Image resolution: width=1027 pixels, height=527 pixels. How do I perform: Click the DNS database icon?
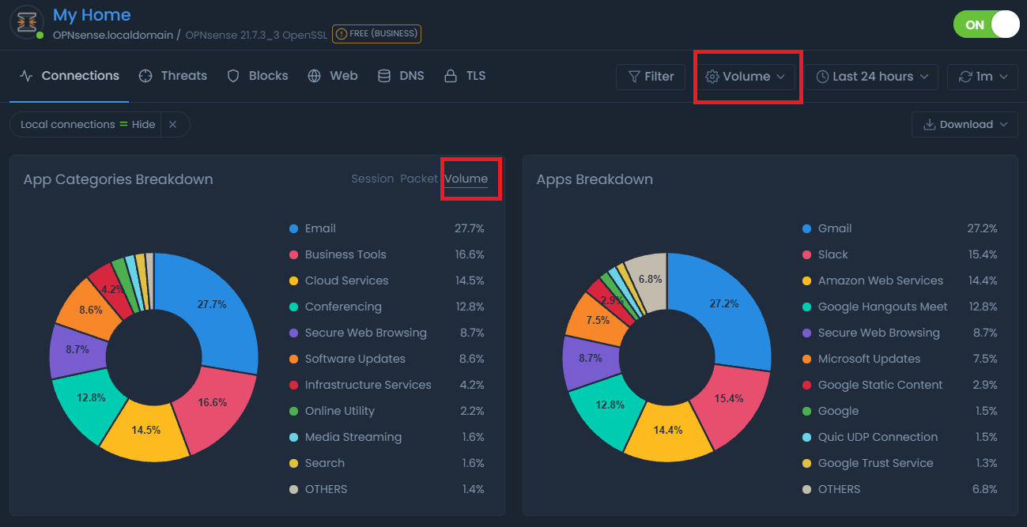(x=384, y=76)
